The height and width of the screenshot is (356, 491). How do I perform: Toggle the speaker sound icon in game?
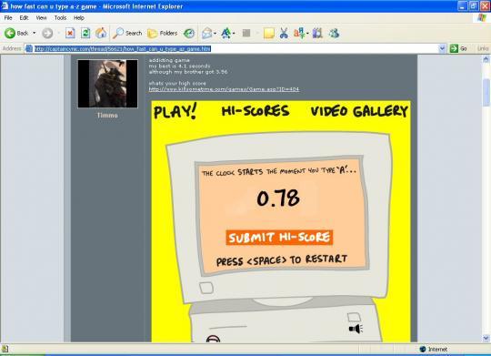click(x=356, y=329)
